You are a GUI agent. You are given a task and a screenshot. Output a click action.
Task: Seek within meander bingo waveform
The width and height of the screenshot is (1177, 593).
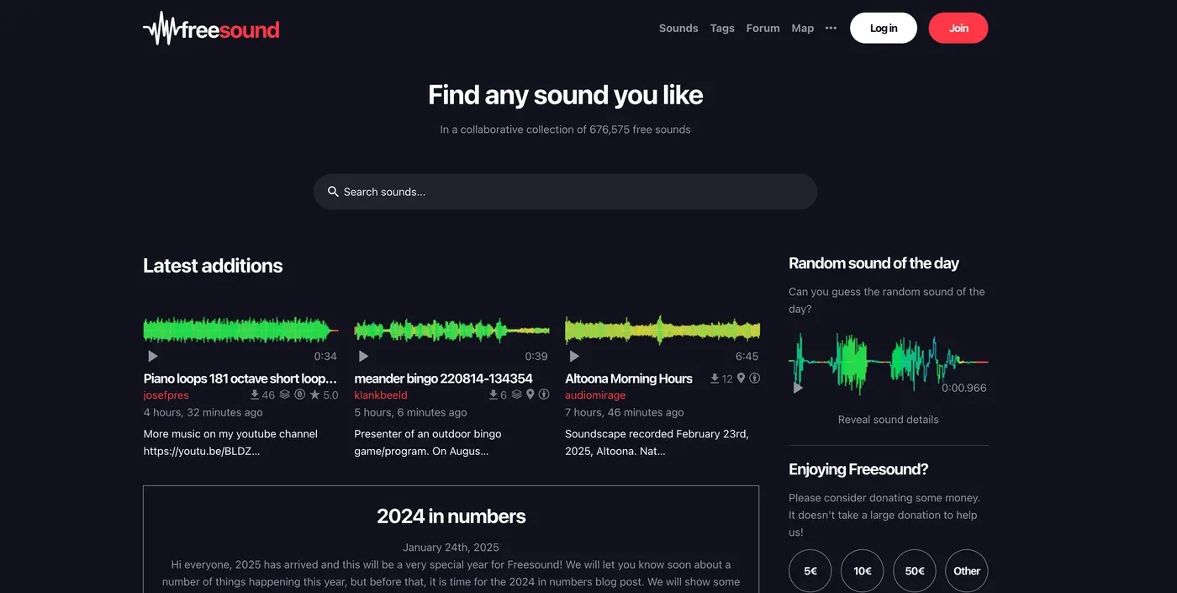tap(451, 330)
